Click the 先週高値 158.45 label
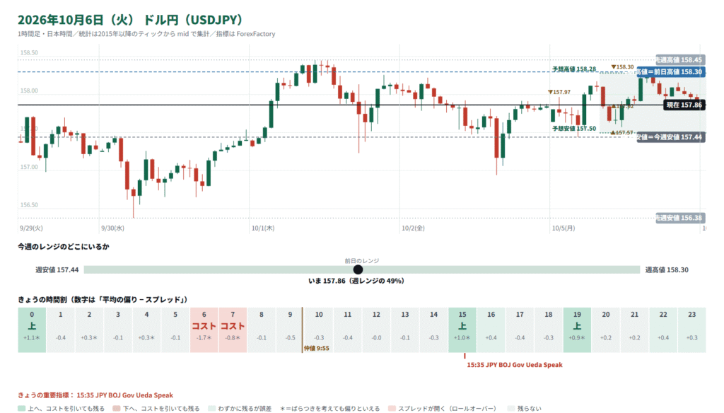 point(680,59)
